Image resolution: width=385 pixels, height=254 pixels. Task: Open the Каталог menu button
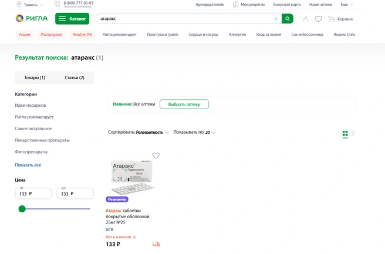pos(72,19)
